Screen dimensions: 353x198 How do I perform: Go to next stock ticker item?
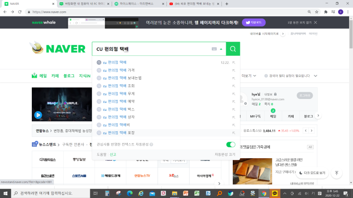click(x=312, y=131)
